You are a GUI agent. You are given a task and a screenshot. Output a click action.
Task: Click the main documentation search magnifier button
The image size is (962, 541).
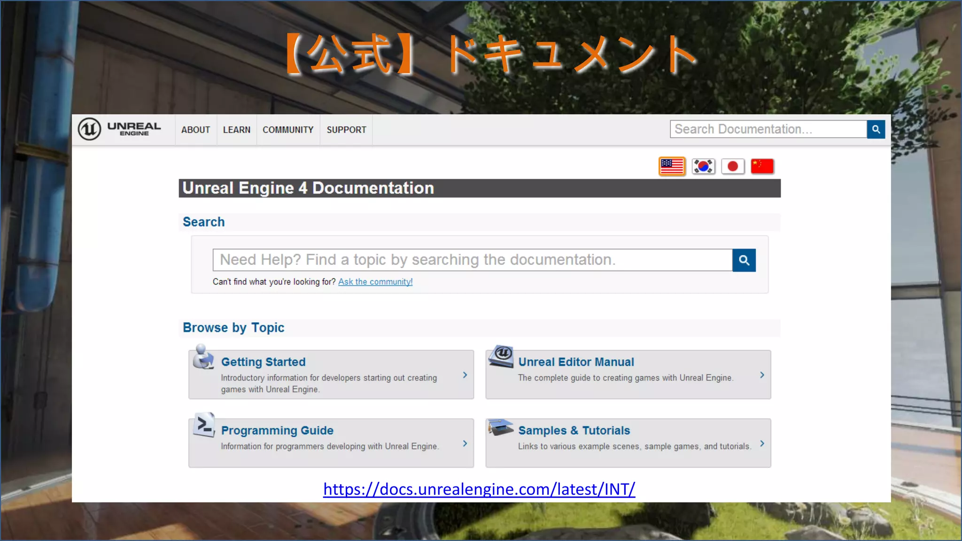coord(744,260)
